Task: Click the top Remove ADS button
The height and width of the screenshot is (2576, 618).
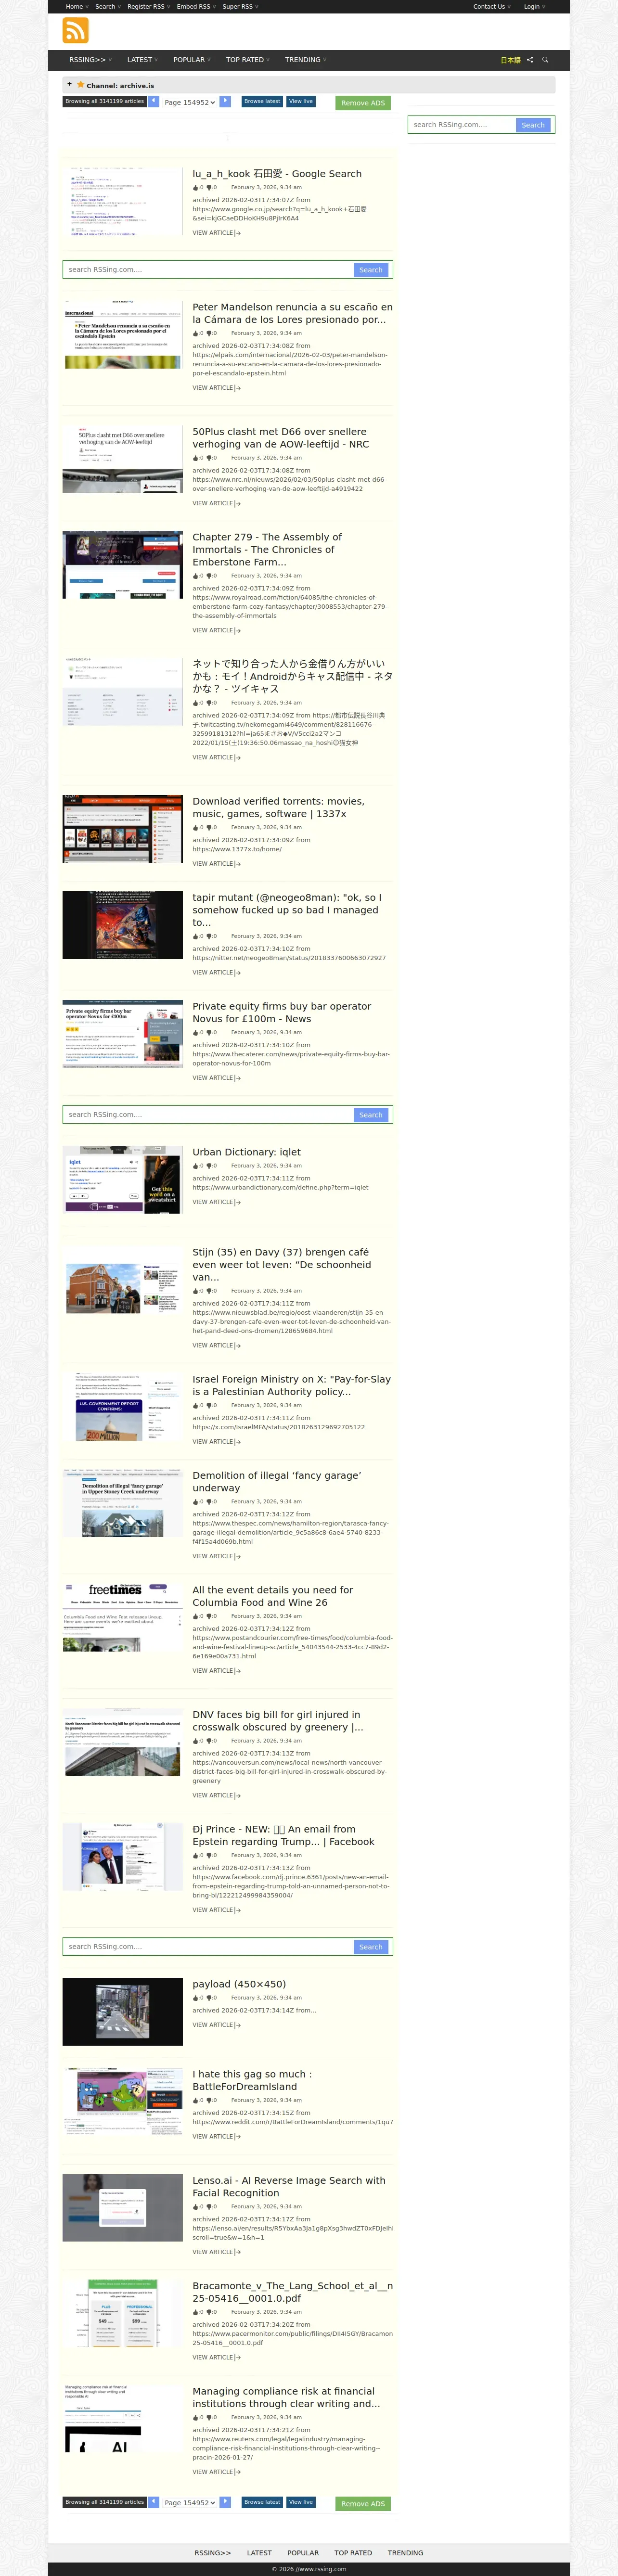Action: (363, 103)
